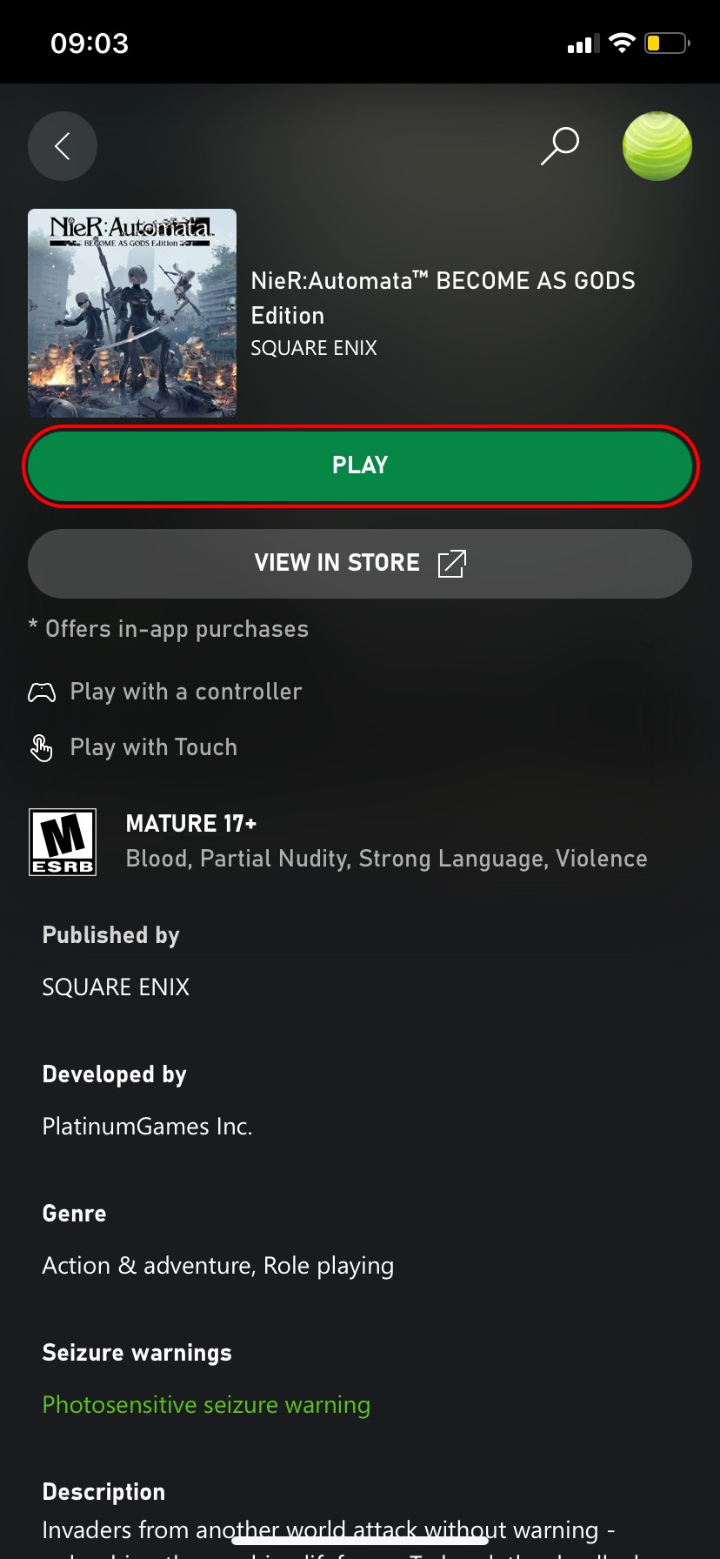Open the Photosensitive seizure warning link

click(x=206, y=1405)
